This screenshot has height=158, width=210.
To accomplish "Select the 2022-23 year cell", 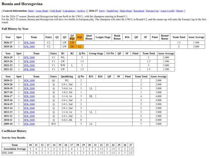I will point(8,66).
